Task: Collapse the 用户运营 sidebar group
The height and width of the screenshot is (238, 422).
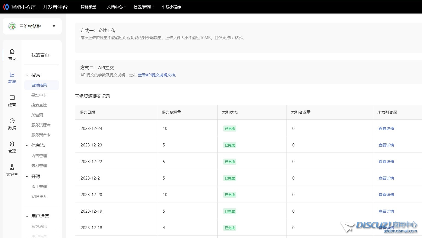Action: click(27, 216)
